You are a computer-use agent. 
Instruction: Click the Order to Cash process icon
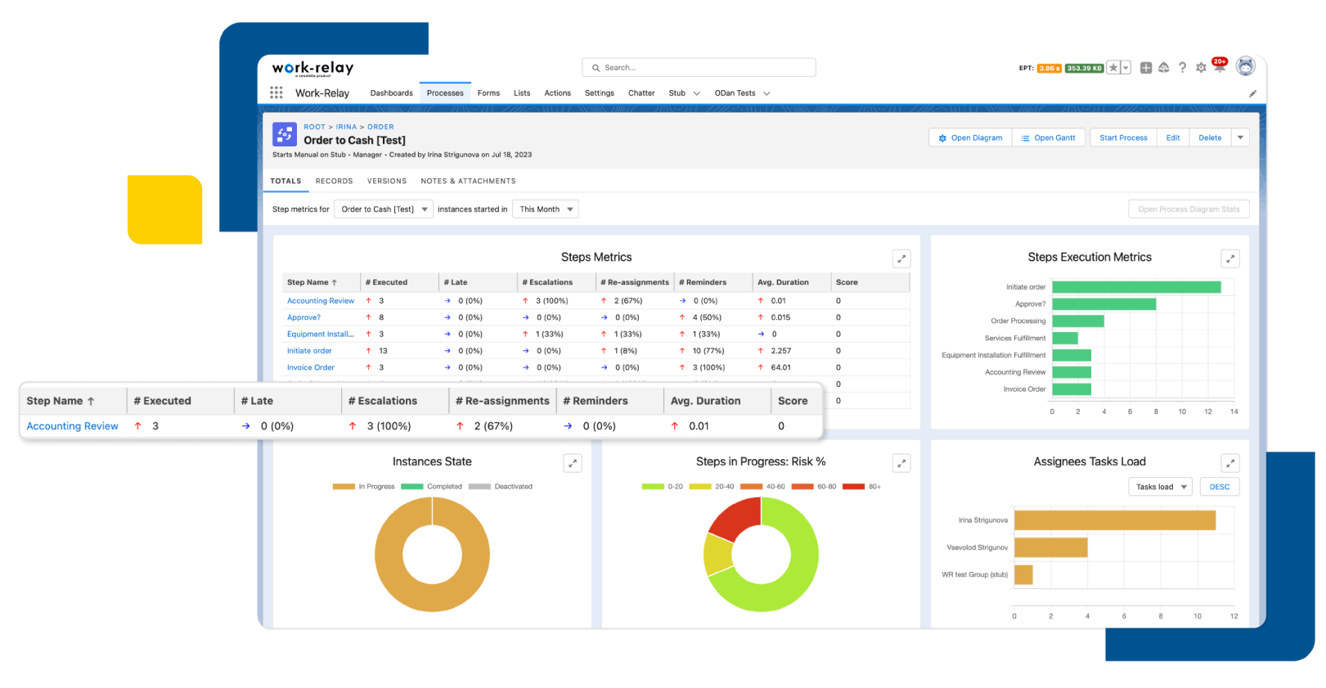[x=285, y=134]
